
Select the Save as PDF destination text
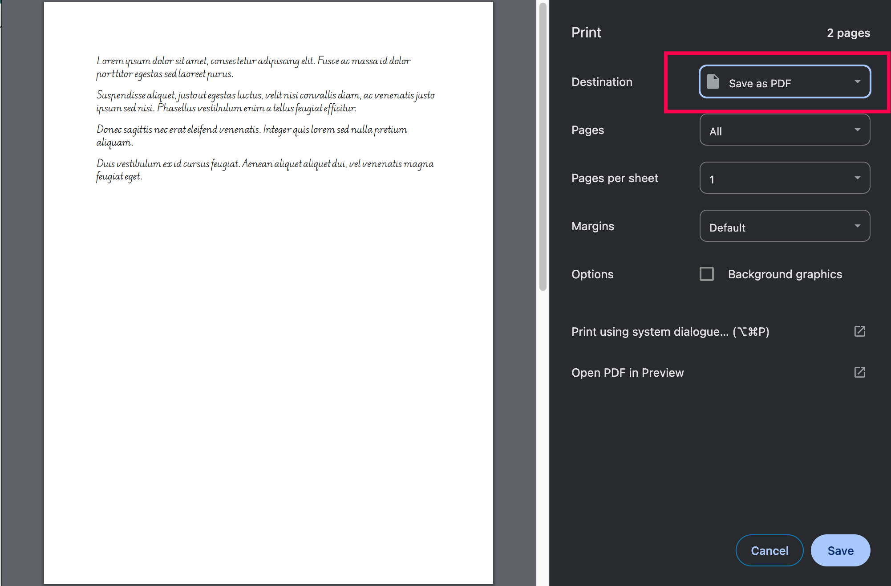(759, 83)
